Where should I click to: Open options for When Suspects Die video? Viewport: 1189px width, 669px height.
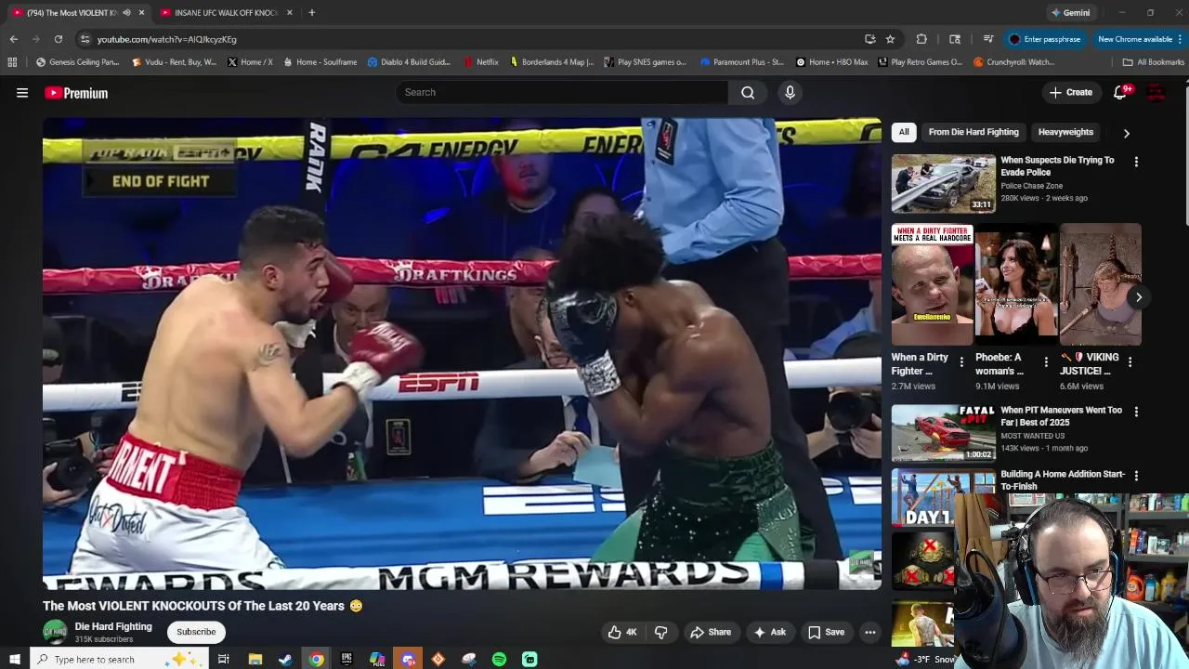1136,162
